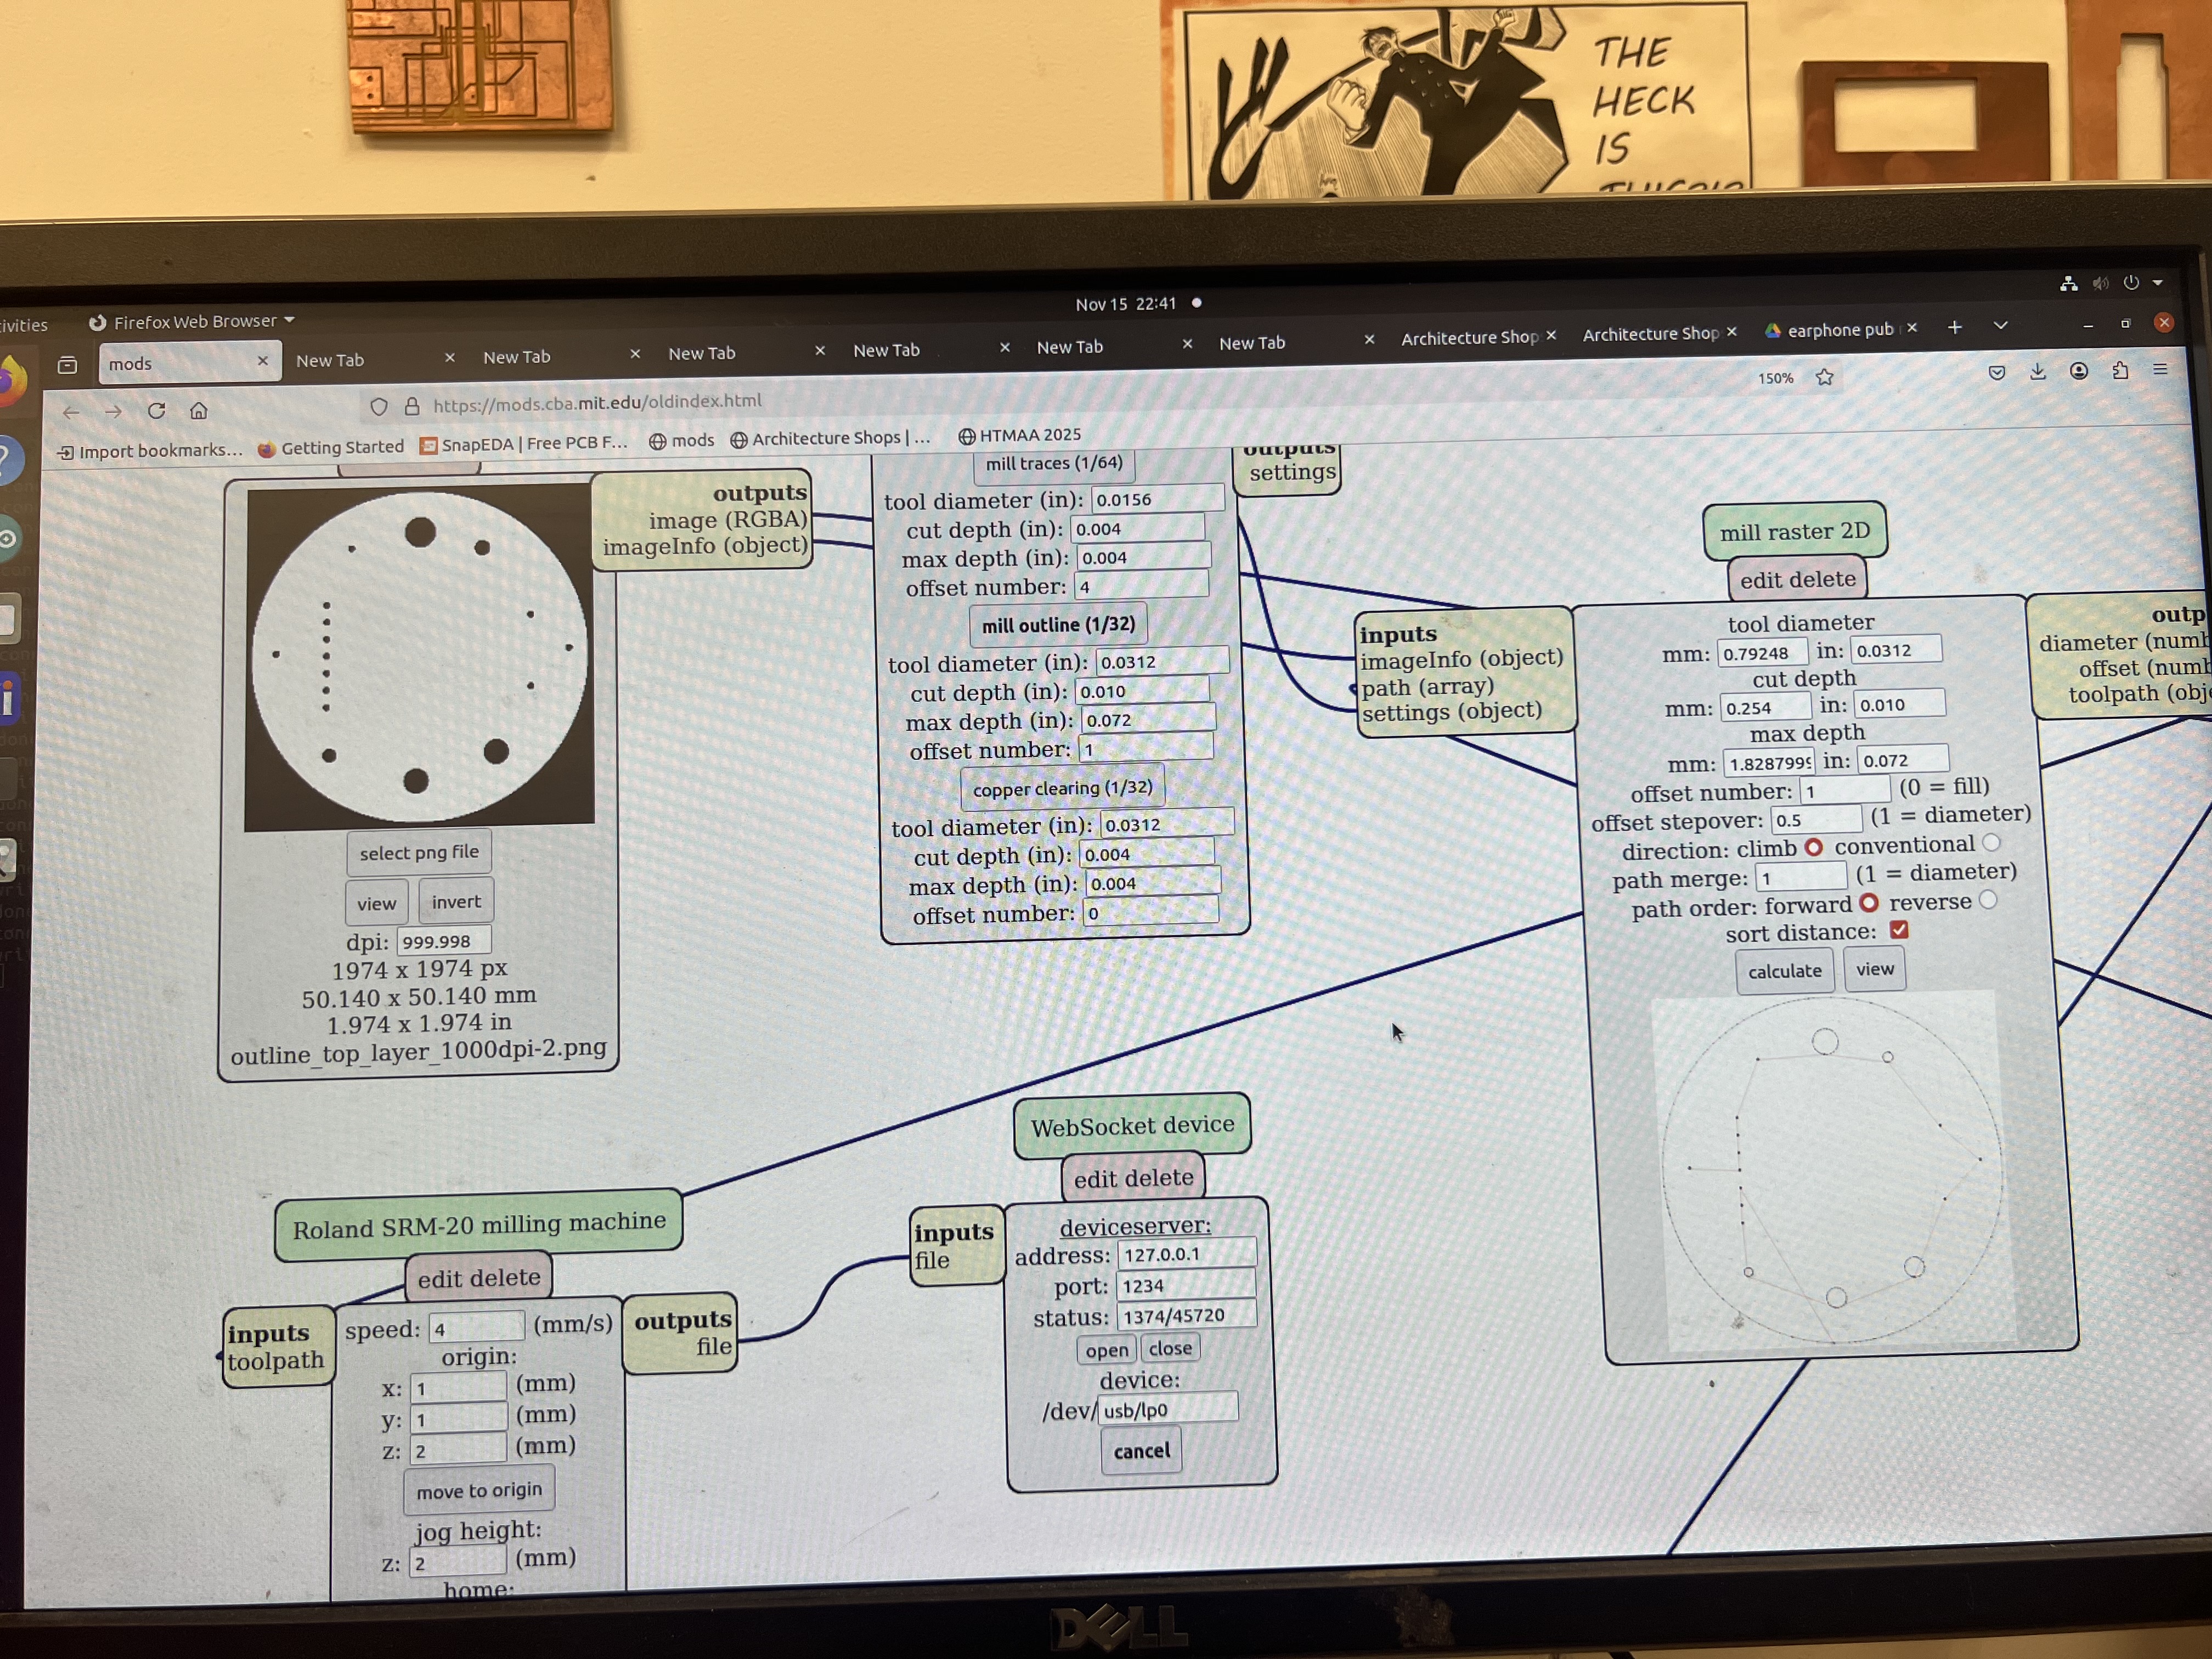Toggle the sort distance checkbox

click(x=1899, y=930)
